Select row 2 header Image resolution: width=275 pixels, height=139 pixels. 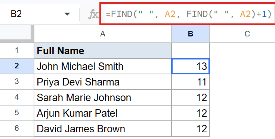tap(17, 66)
